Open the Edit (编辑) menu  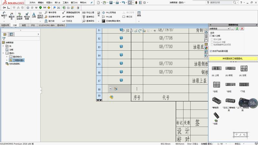click(x=41, y=3)
